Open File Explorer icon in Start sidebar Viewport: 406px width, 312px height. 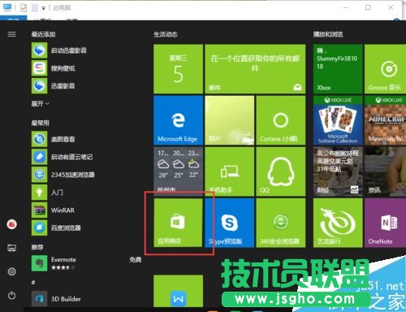pyautogui.click(x=11, y=248)
